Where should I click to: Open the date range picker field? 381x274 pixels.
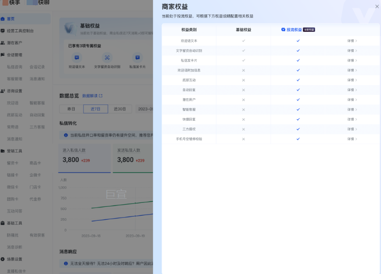144,109
